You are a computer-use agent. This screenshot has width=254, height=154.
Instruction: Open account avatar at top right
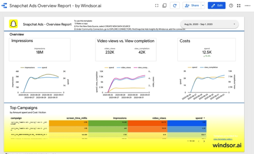247,6
